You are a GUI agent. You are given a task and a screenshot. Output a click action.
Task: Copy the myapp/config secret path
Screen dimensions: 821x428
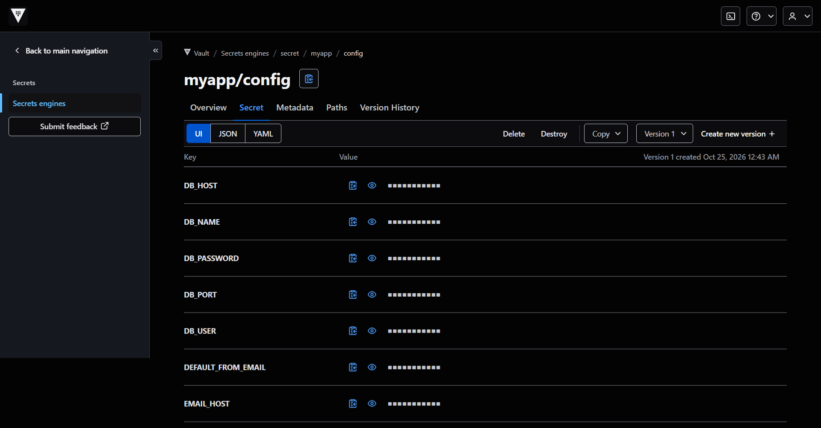tap(309, 79)
